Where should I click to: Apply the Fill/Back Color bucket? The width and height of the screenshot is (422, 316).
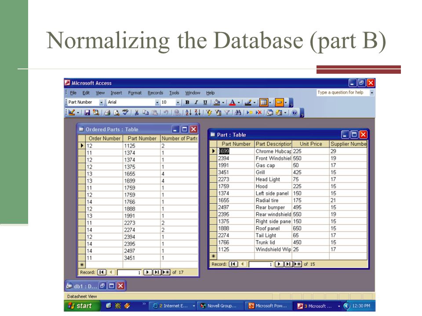[217, 102]
